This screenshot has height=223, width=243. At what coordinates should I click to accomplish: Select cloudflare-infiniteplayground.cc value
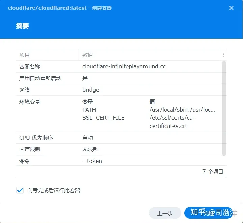point(124,66)
